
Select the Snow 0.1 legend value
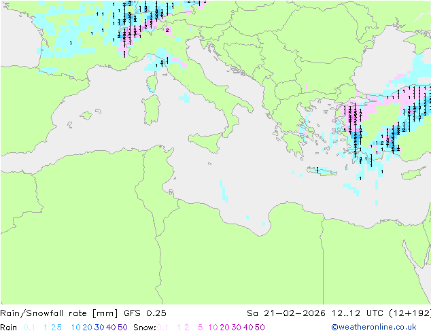pyautogui.click(x=162, y=328)
